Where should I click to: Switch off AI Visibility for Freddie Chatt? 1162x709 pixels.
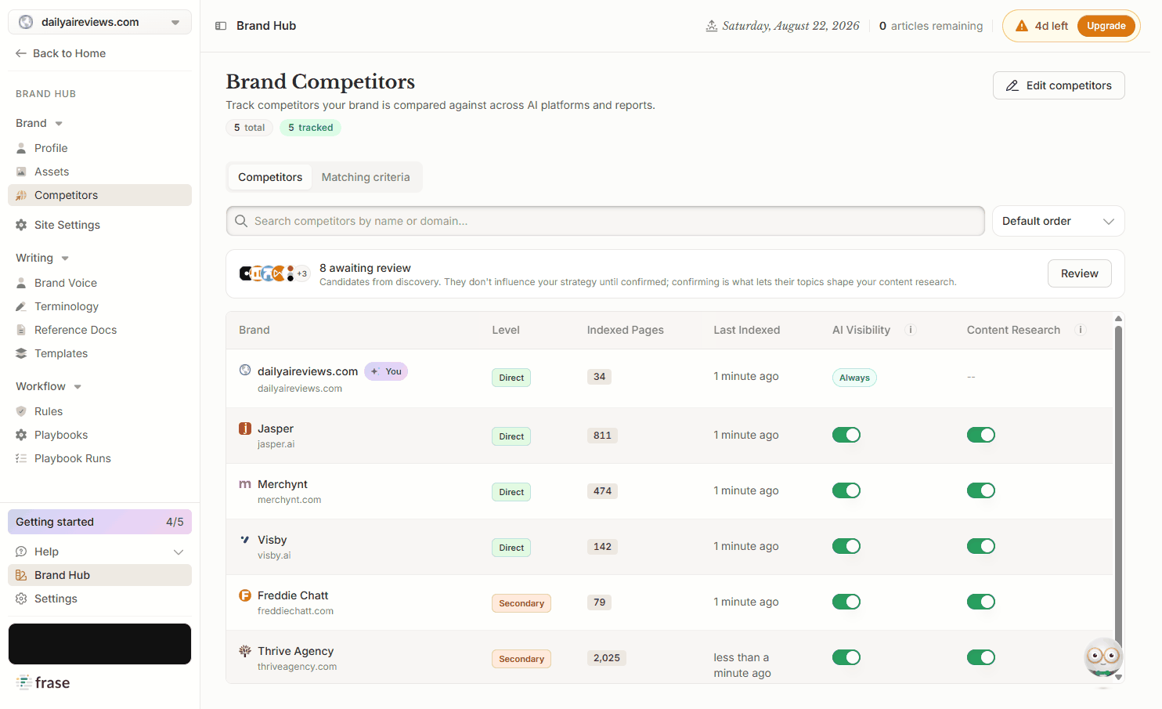846,602
